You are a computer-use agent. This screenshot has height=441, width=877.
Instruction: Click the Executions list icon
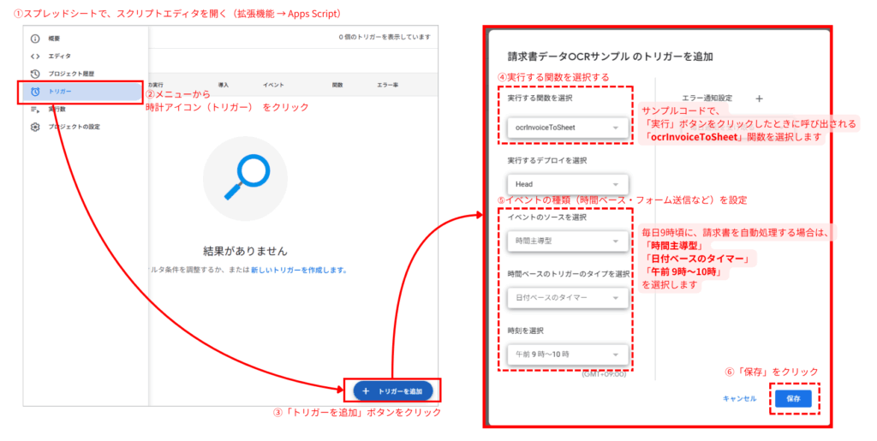[35, 109]
